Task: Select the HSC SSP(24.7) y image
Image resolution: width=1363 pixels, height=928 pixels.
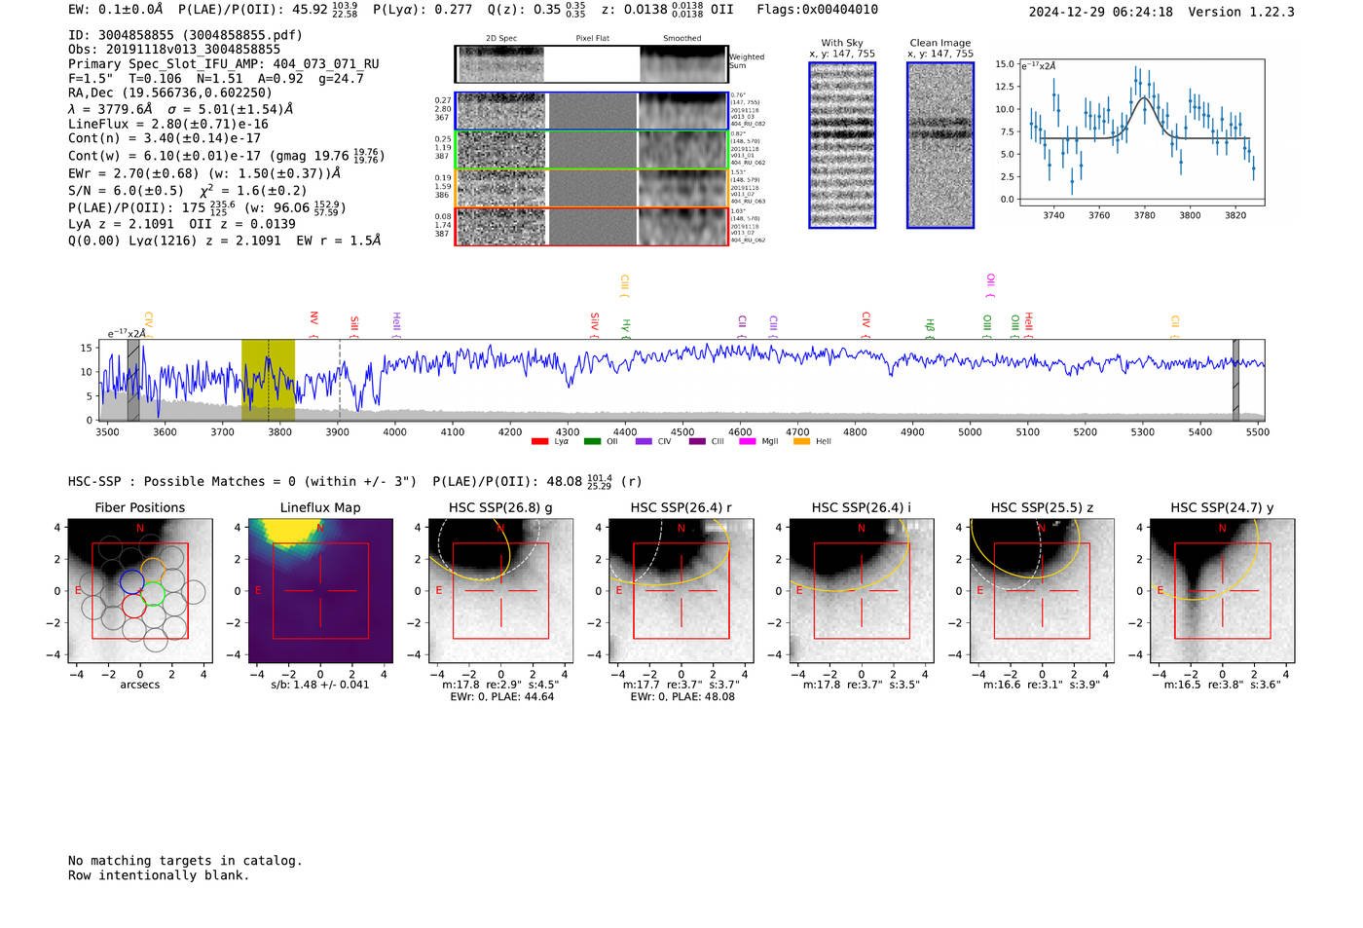Action: coord(1222,590)
